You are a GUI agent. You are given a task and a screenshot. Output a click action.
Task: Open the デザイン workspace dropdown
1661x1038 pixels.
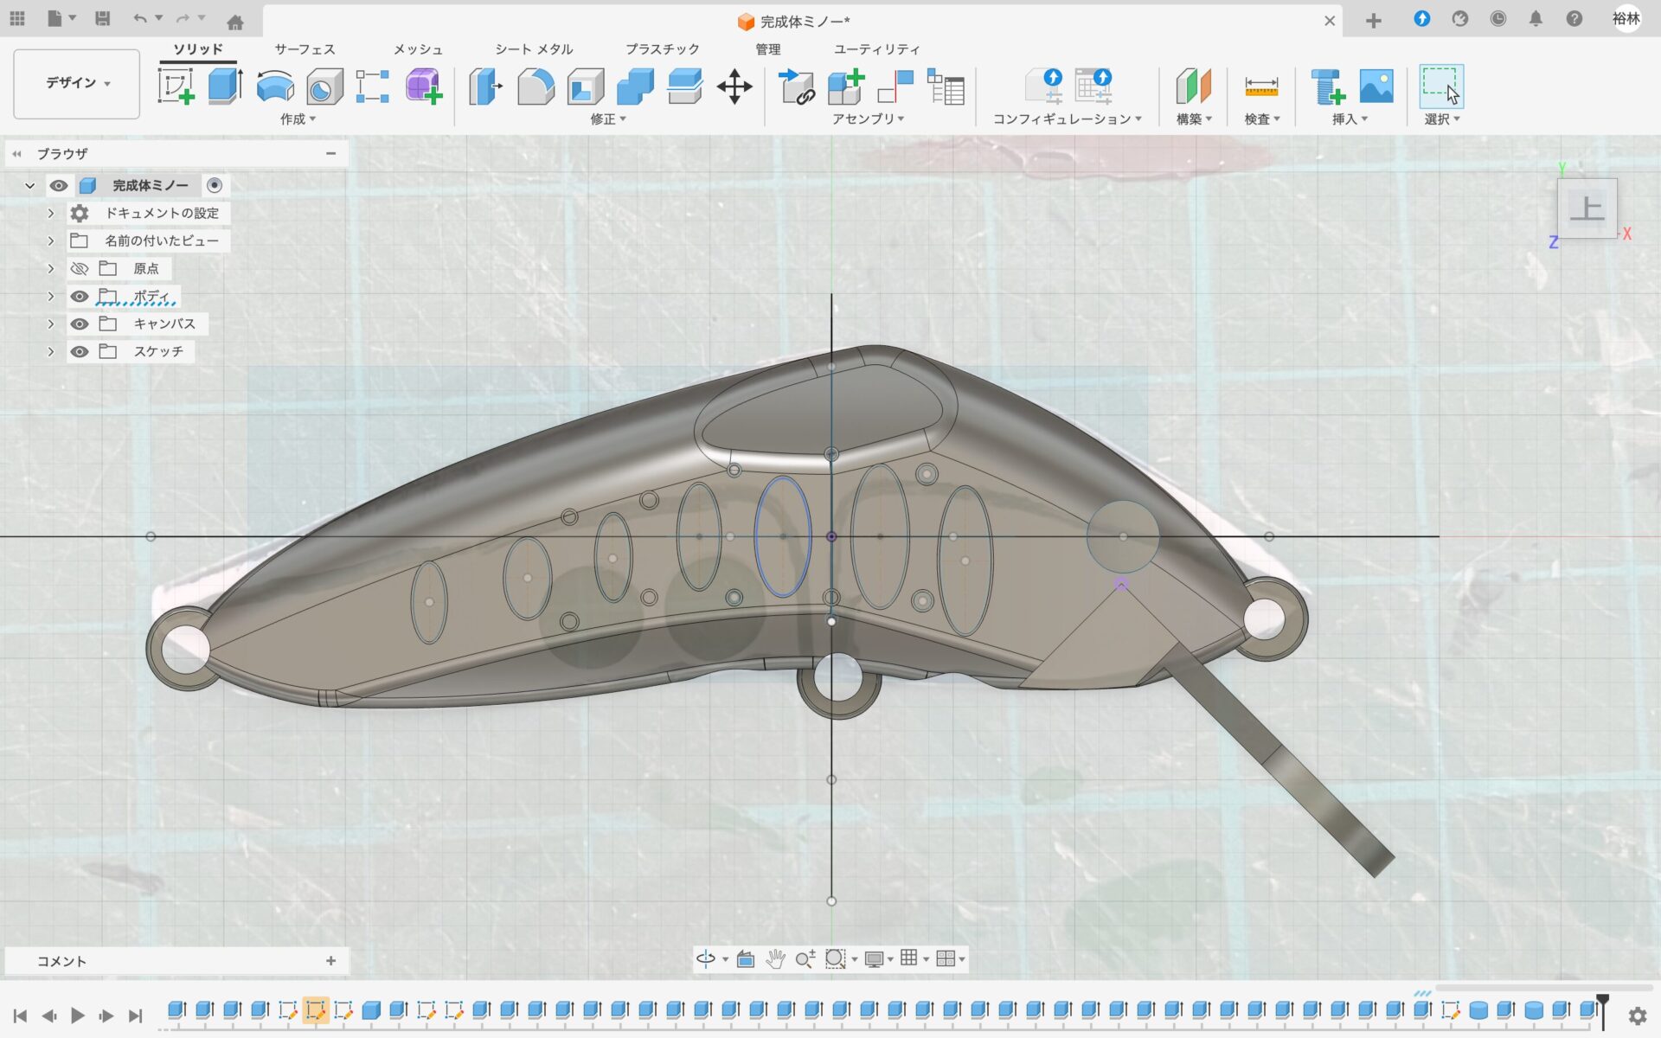pos(77,84)
